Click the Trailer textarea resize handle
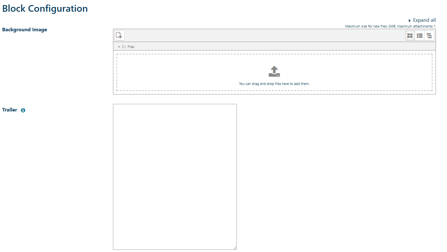This screenshot has height=252, width=447. point(235,248)
